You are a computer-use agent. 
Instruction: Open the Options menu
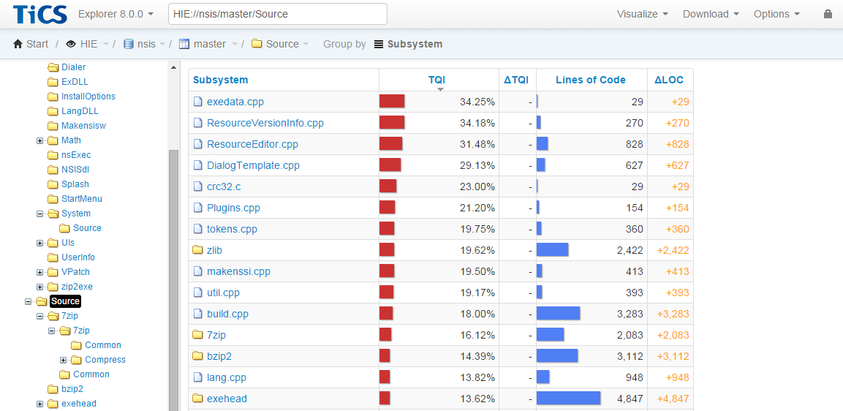pyautogui.click(x=776, y=14)
